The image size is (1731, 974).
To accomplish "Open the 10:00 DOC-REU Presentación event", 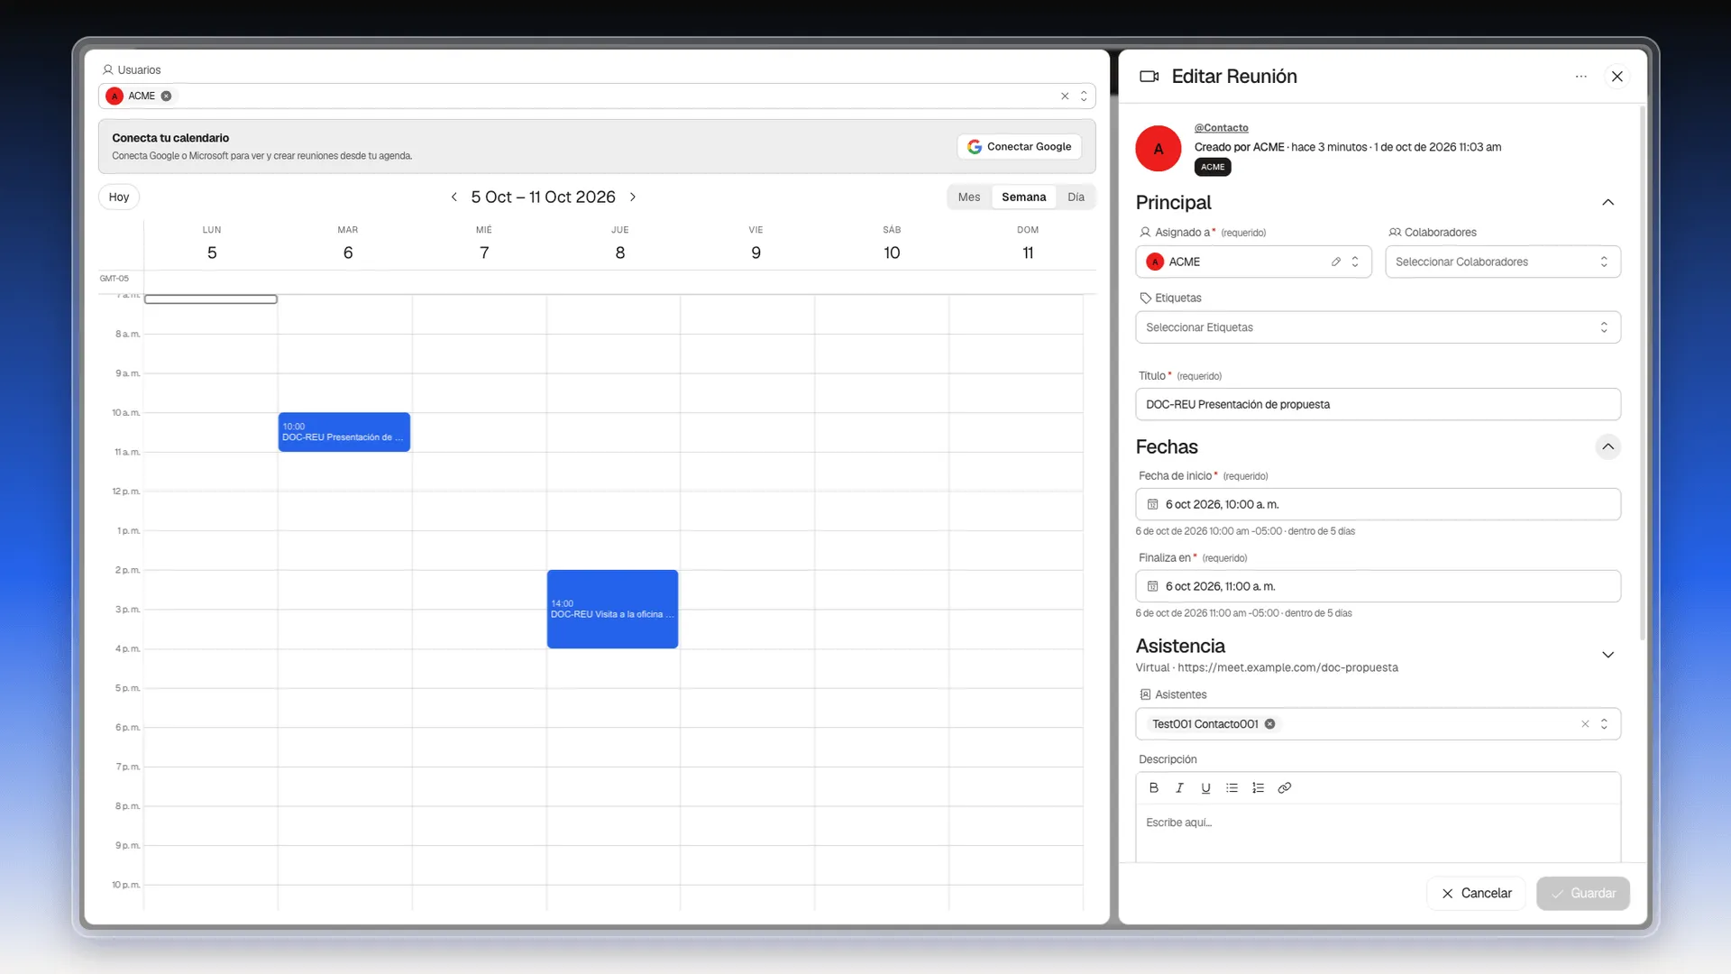I will (x=343, y=432).
